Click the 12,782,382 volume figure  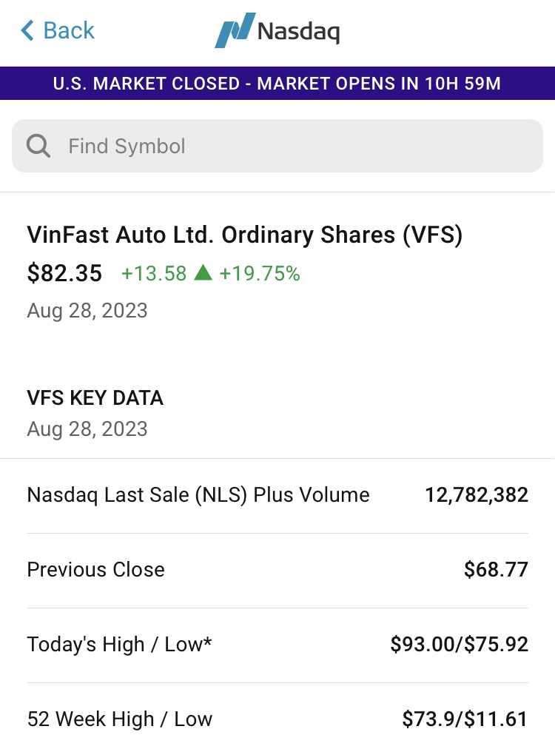[476, 495]
